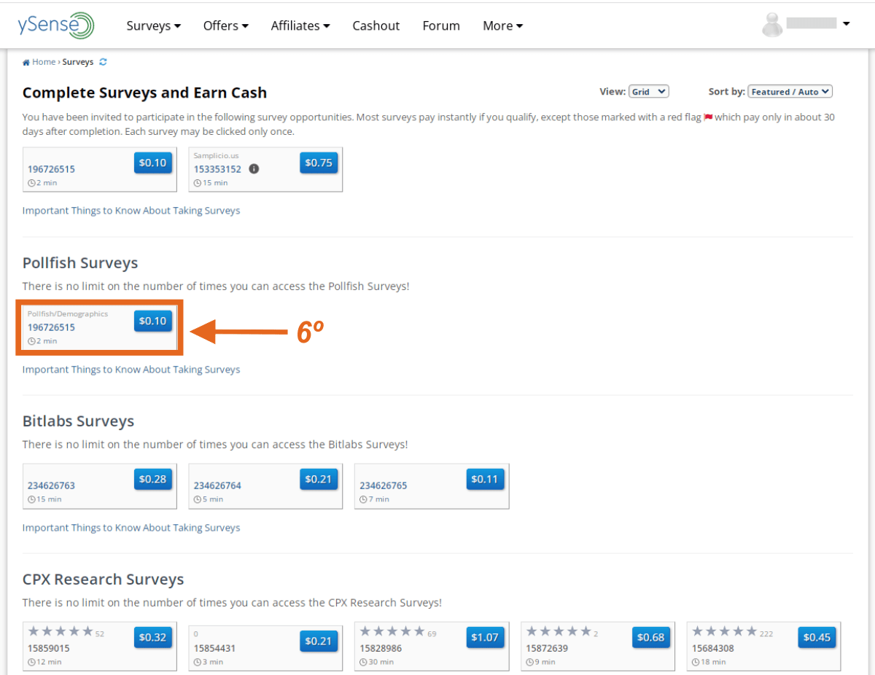The height and width of the screenshot is (675, 875).
Task: Click the Samplicio.us label
Action: [x=216, y=155]
